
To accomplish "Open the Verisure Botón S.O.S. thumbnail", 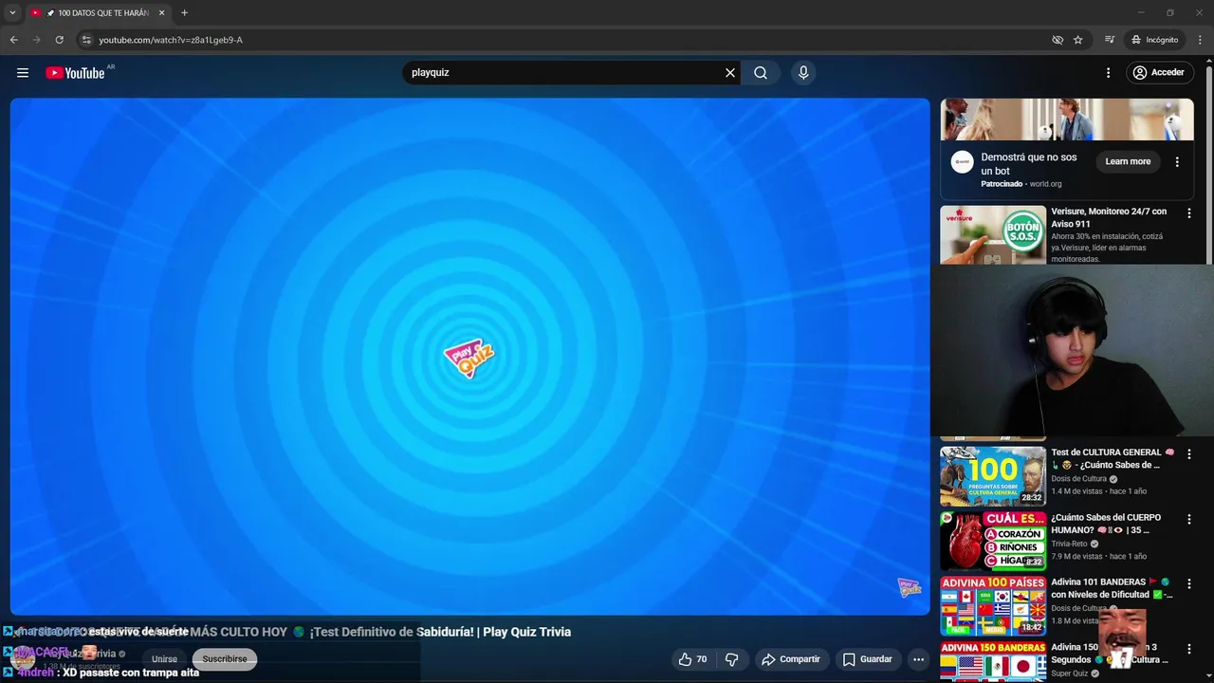I will coord(993,235).
